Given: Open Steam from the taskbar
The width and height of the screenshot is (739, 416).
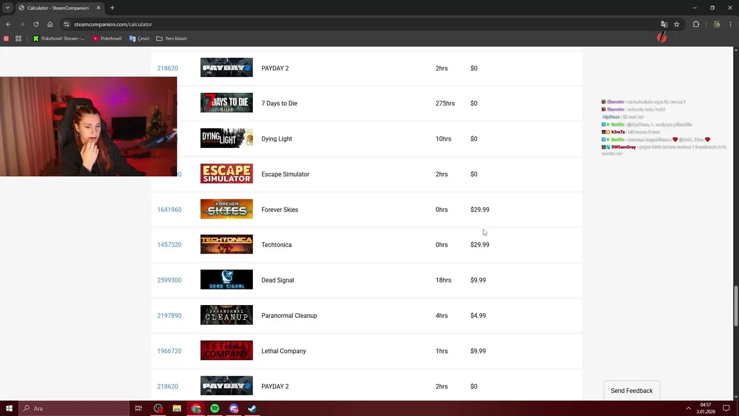Looking at the screenshot, I should (x=253, y=408).
